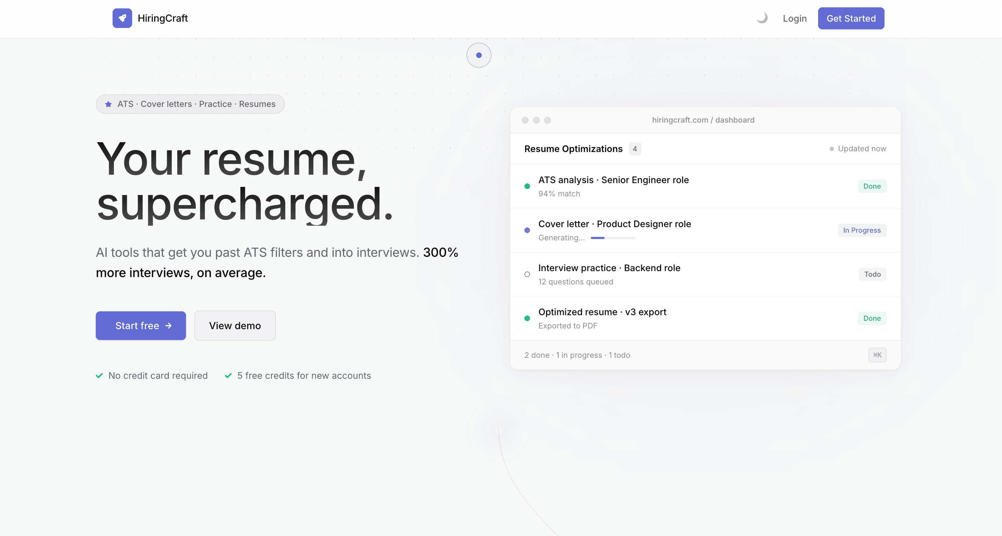This screenshot has height=536, width=1002.
Task: Click the checkmark beside '5 free credits'
Action: click(228, 376)
